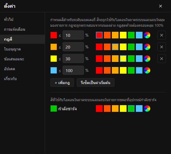Pick red palette swatch for กำลังชาร์จ
This screenshot has width=171, height=154.
click(99, 109)
